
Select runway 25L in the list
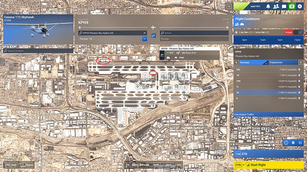click(268, 70)
